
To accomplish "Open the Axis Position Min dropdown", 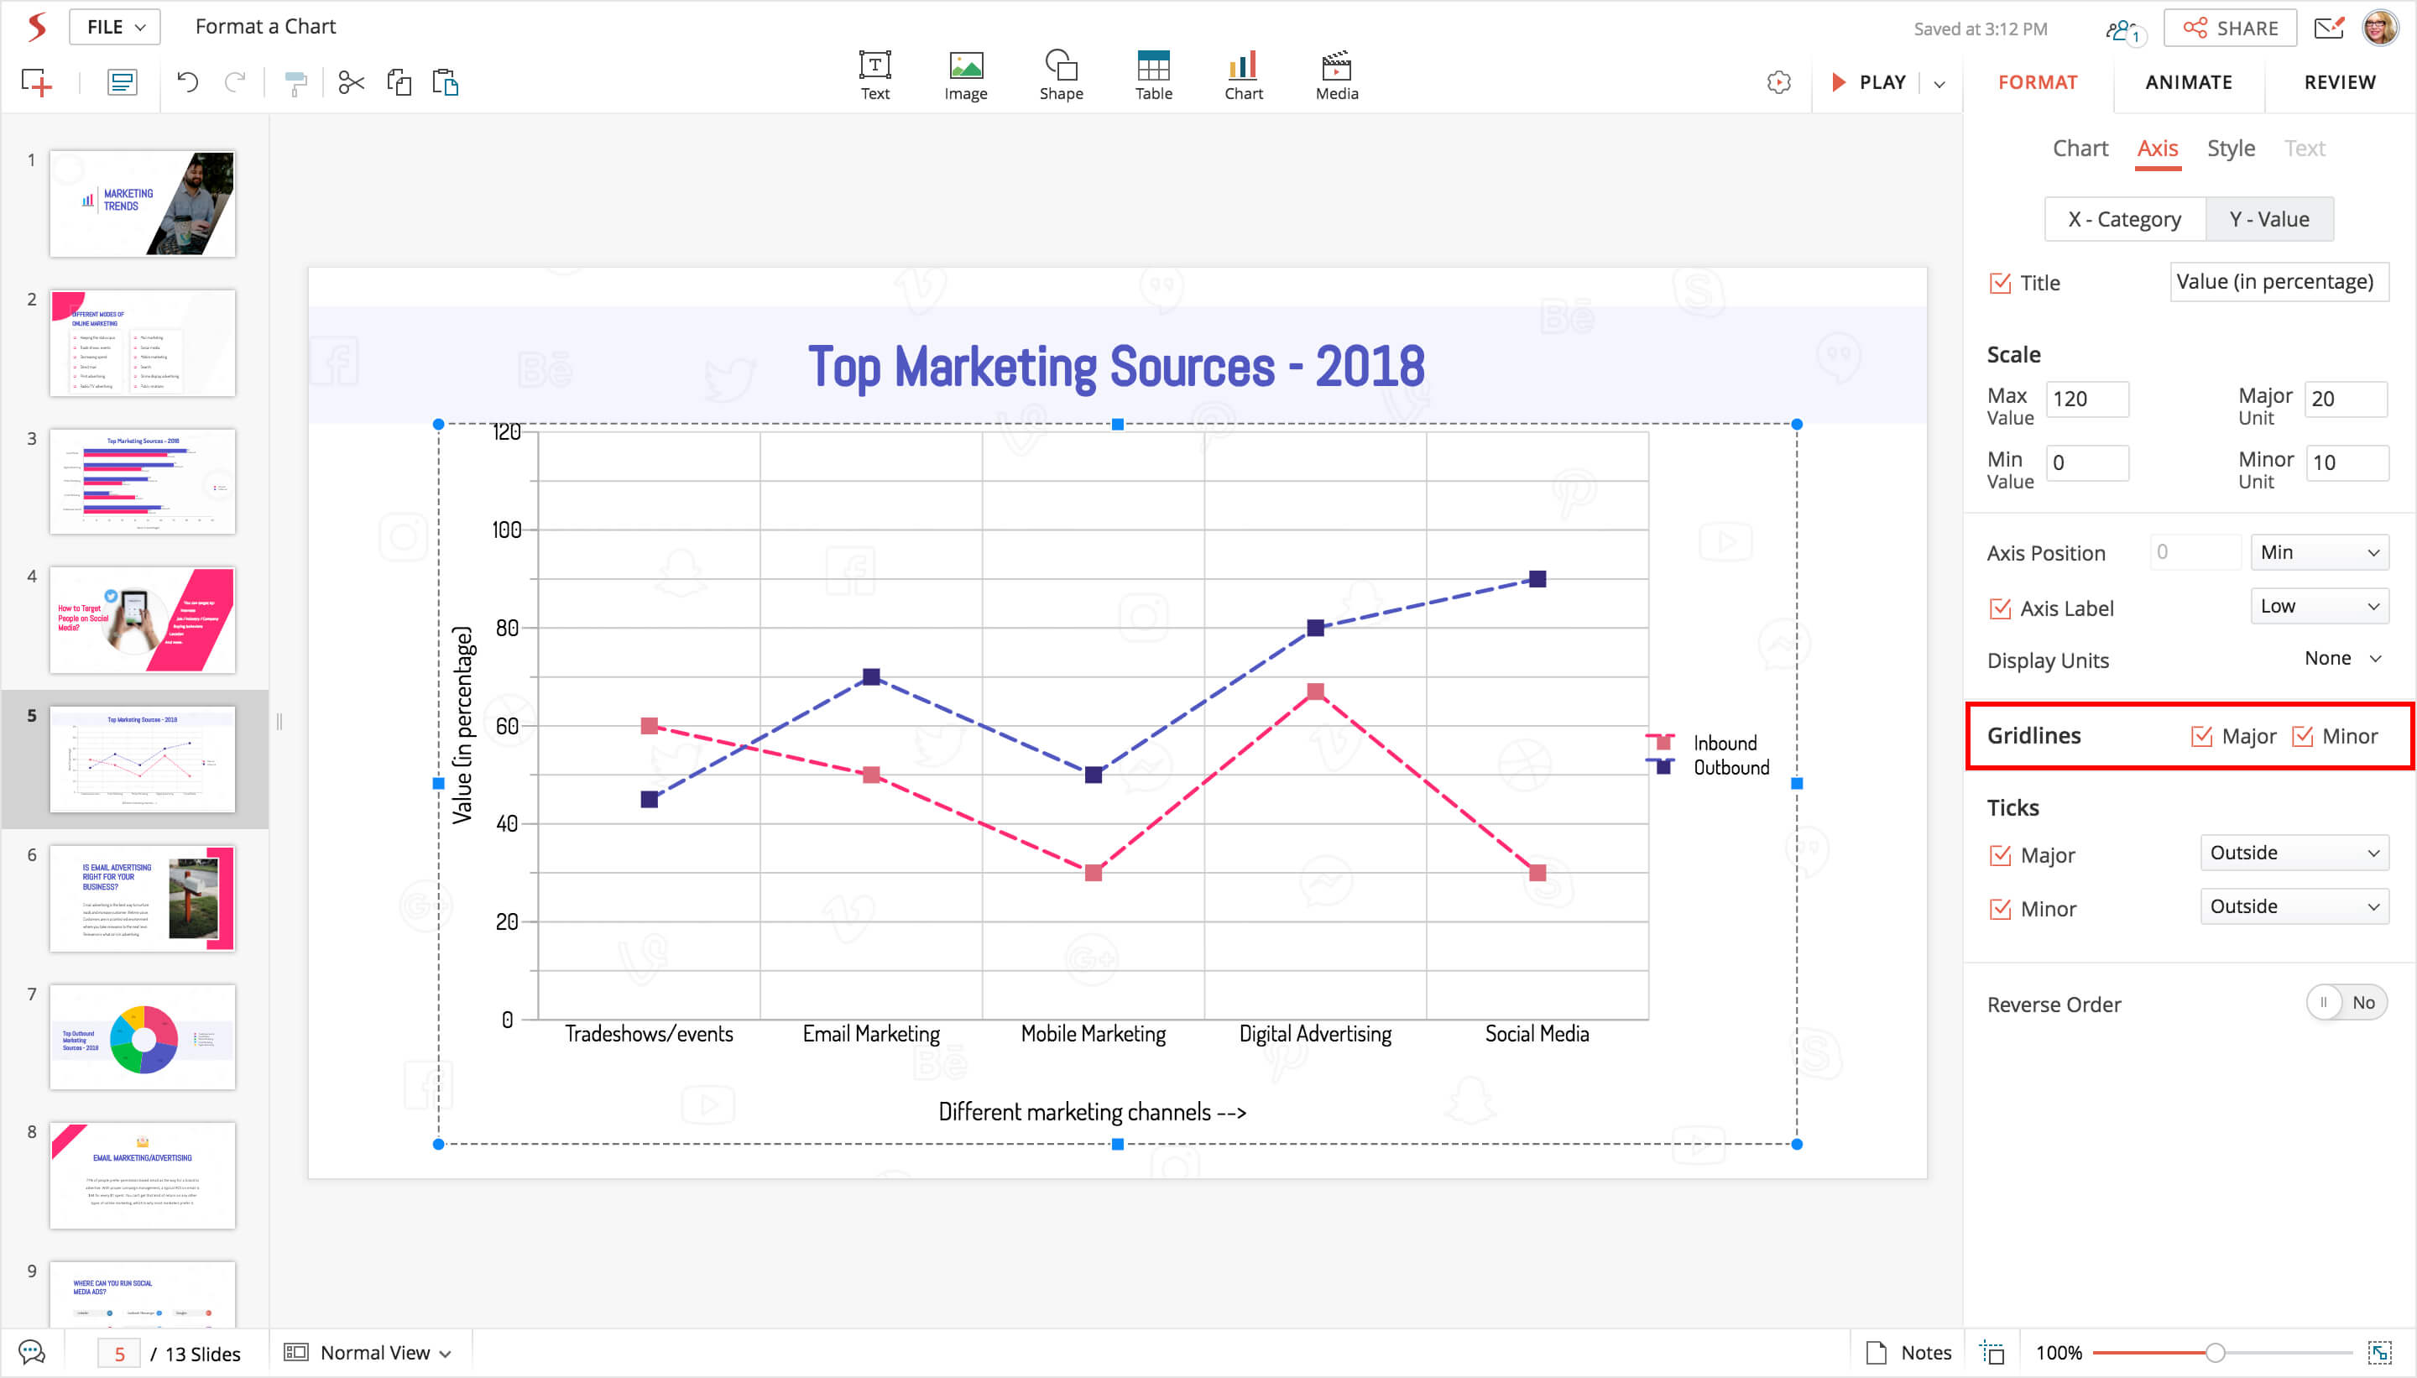I will point(2319,553).
